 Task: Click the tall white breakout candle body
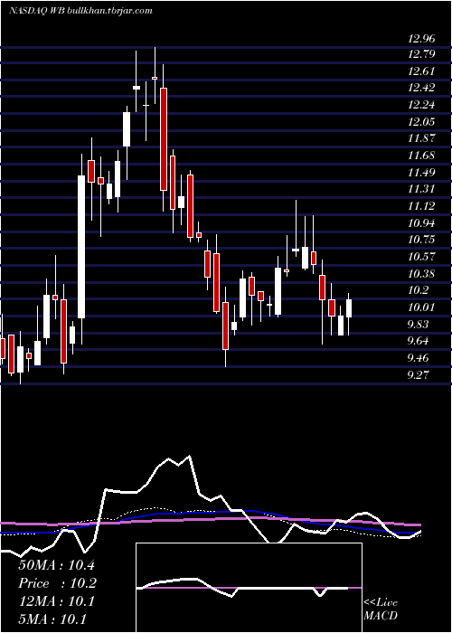pyautogui.click(x=81, y=247)
